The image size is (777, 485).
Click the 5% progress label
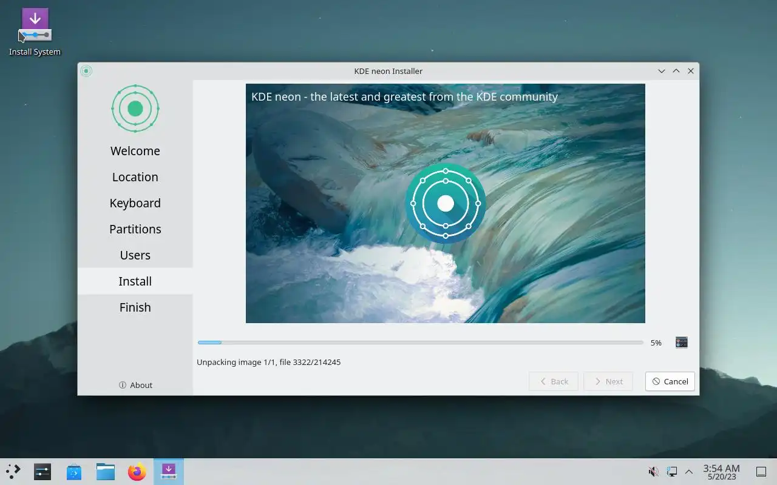point(656,343)
